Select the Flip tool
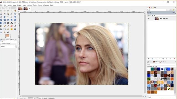Screen dimensions: 177x99 point(1,23)
